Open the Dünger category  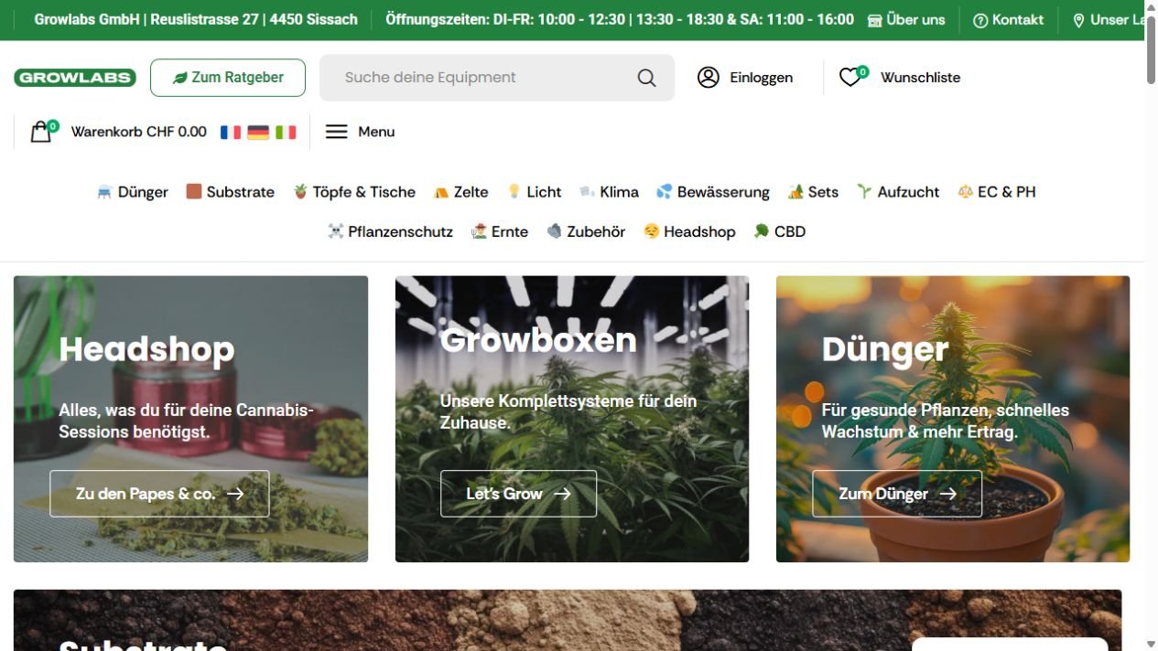[143, 192]
